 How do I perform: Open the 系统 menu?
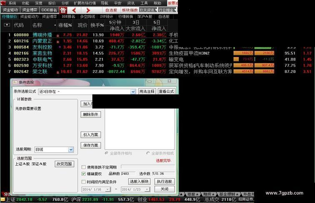pos(12,3)
